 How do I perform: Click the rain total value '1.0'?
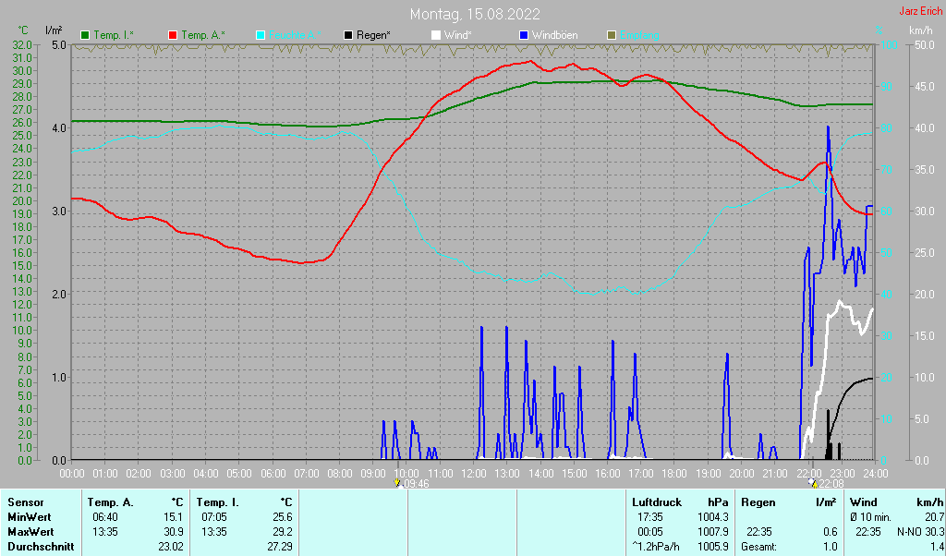pos(831,547)
